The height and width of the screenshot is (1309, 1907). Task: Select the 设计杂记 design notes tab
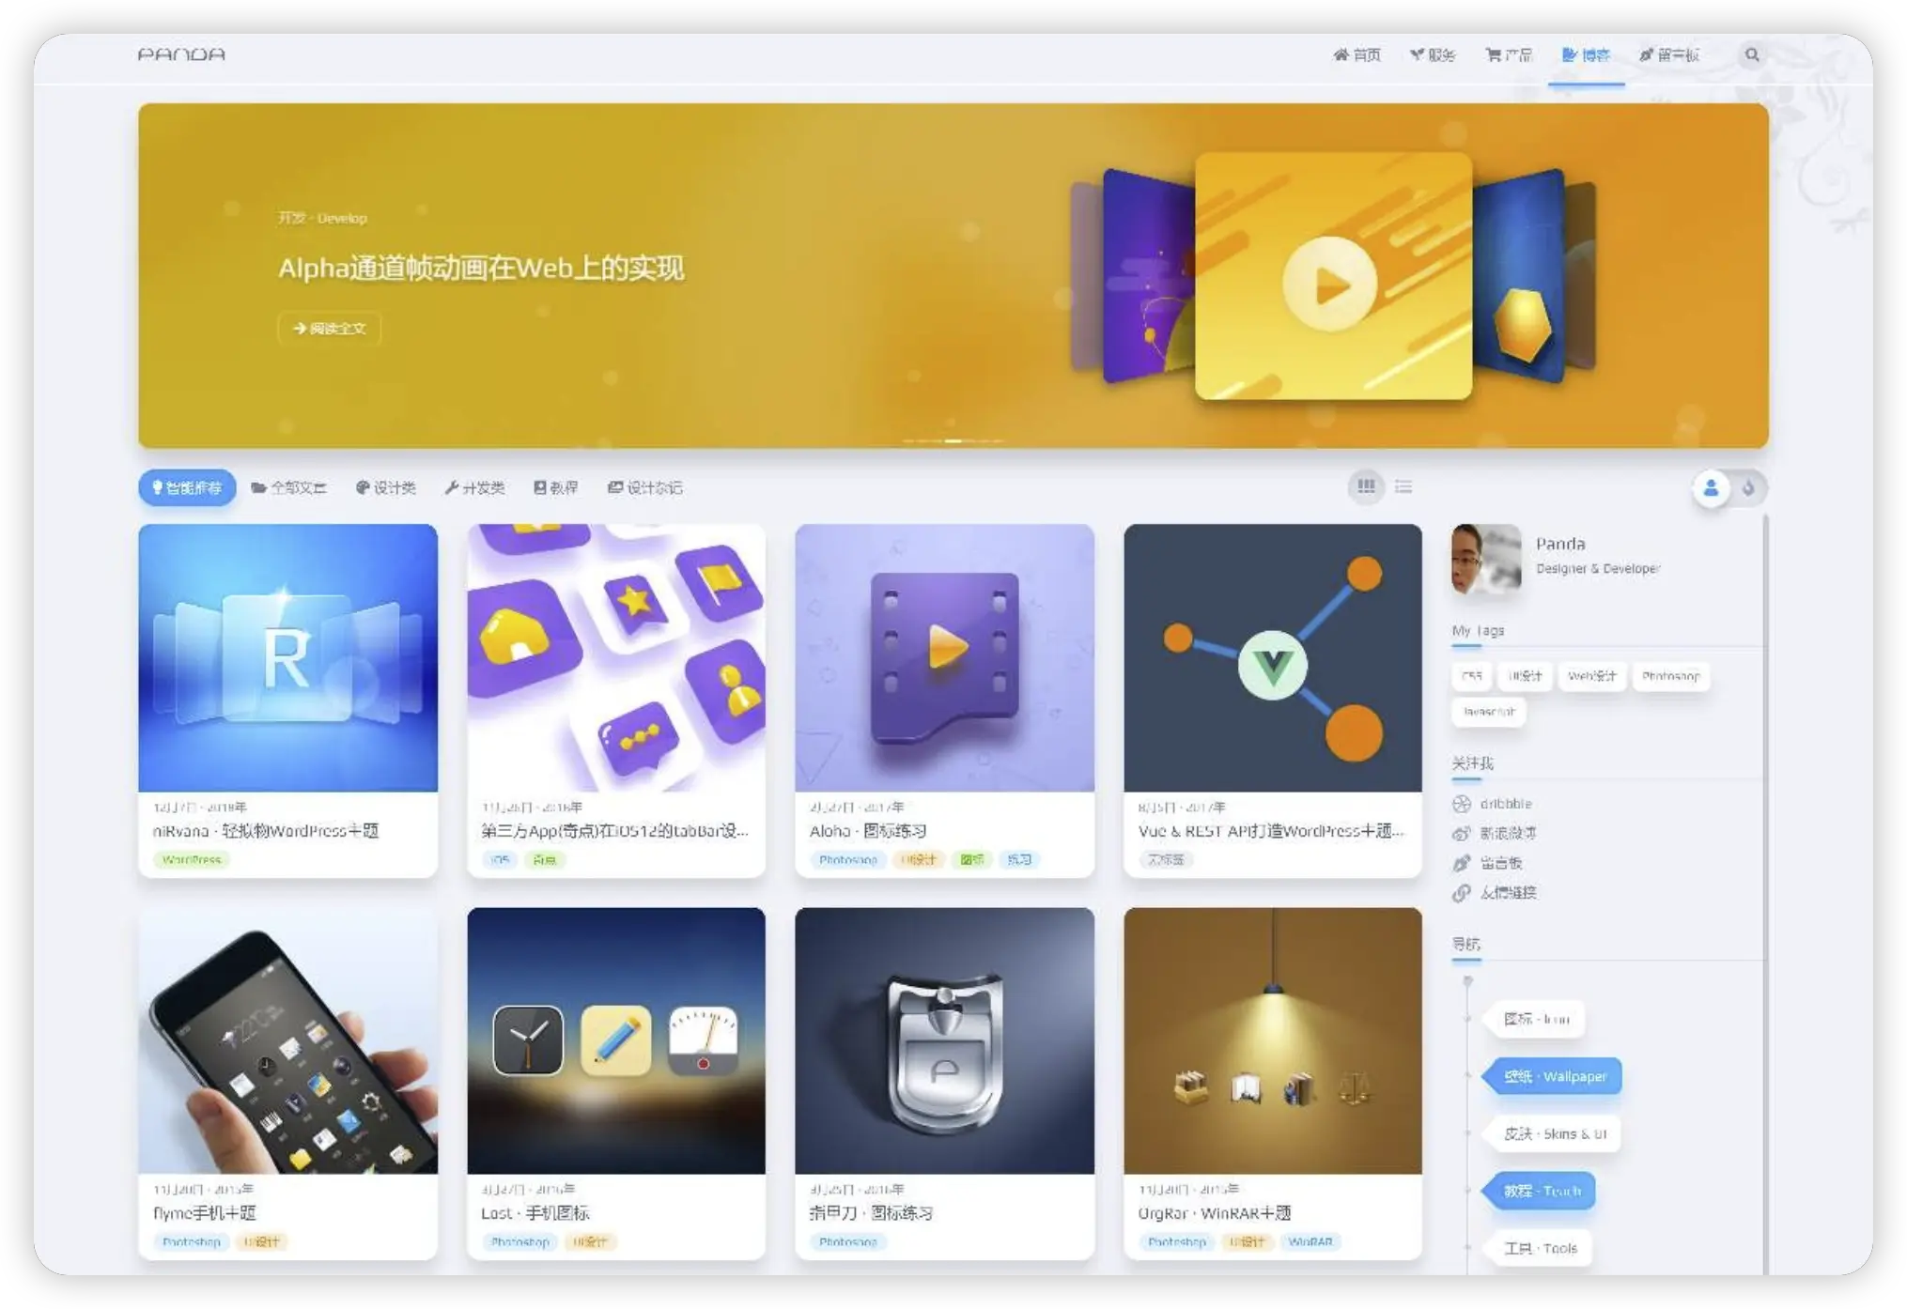click(x=644, y=487)
